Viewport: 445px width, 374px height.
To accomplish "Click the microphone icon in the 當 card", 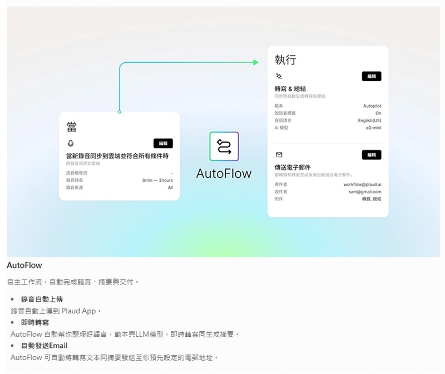I will [69, 143].
